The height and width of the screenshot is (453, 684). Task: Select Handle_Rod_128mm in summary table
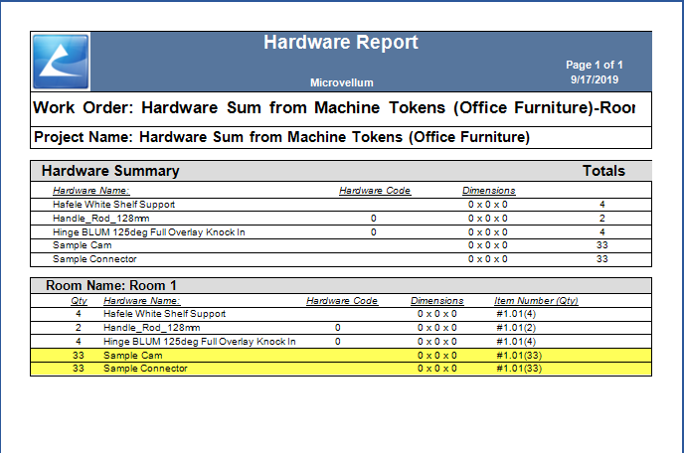[x=100, y=219]
